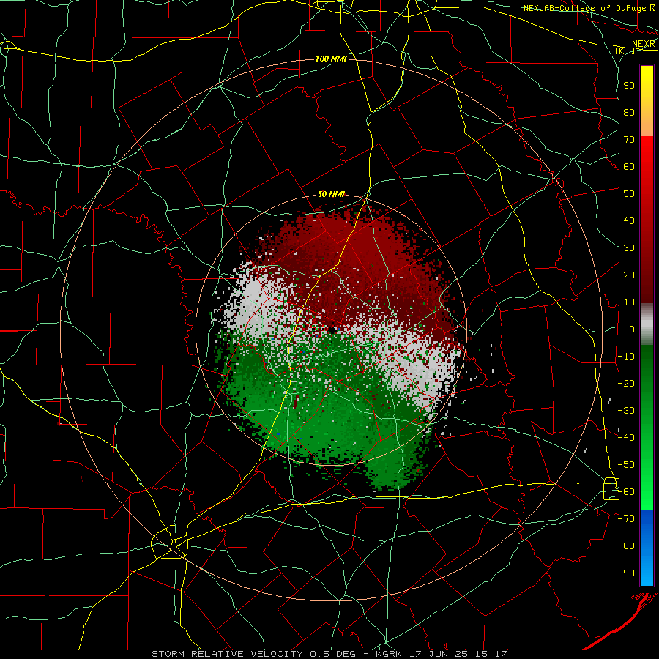Click the 20 value on the velocity scale
Image resolution: width=659 pixels, height=659 pixels.
(629, 275)
